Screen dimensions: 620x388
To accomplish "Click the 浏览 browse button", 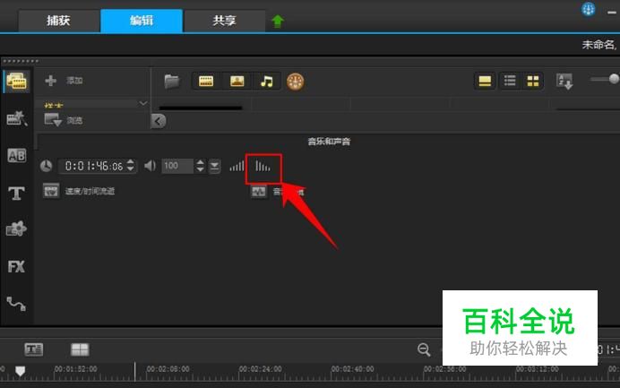I will pyautogui.click(x=64, y=120).
